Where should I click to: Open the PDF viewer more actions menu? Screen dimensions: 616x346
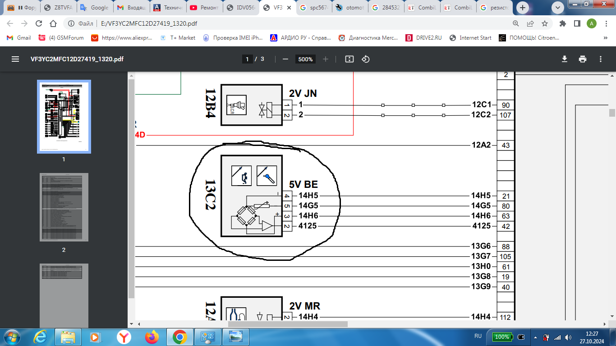pyautogui.click(x=601, y=59)
